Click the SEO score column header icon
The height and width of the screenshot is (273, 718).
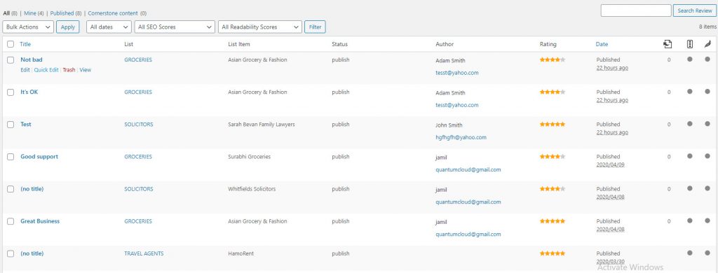click(x=690, y=44)
